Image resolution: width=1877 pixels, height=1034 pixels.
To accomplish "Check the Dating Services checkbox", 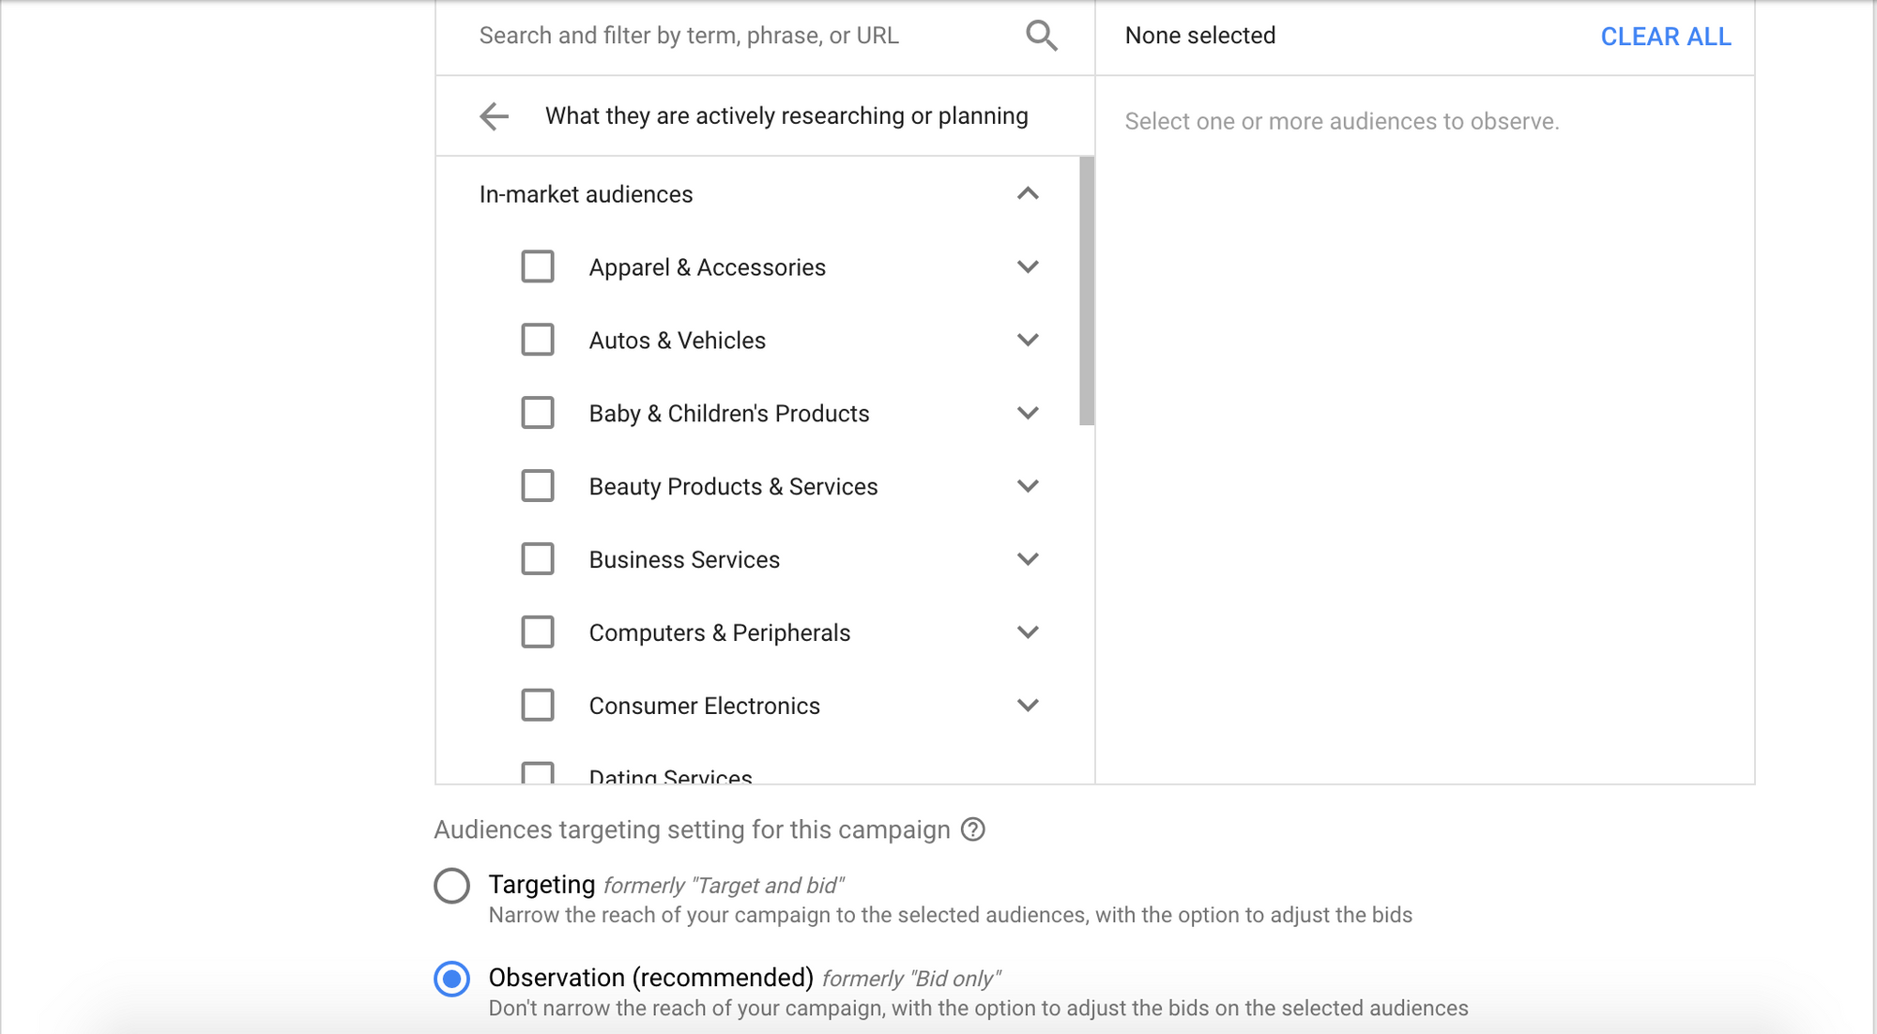I will click(x=538, y=774).
